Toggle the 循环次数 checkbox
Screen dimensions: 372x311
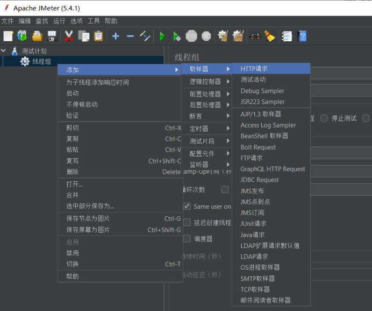[x=225, y=189]
